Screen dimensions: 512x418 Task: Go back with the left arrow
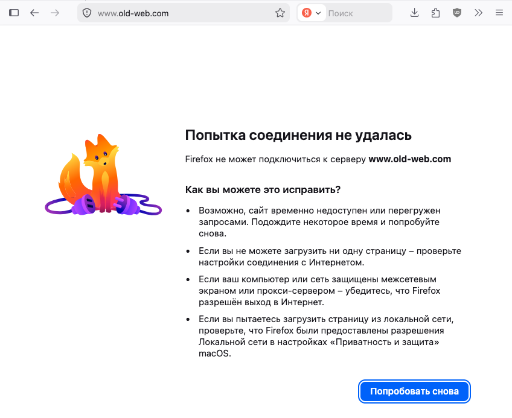[x=34, y=13]
